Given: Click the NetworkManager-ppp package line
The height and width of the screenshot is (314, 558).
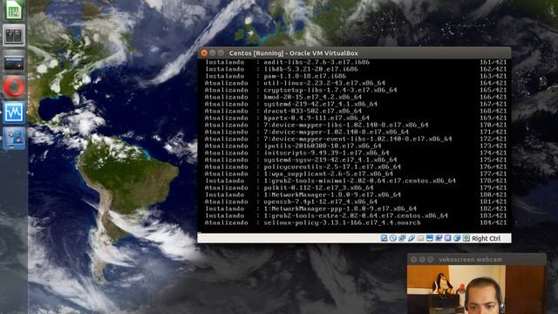Looking at the screenshot, I should tap(355, 208).
